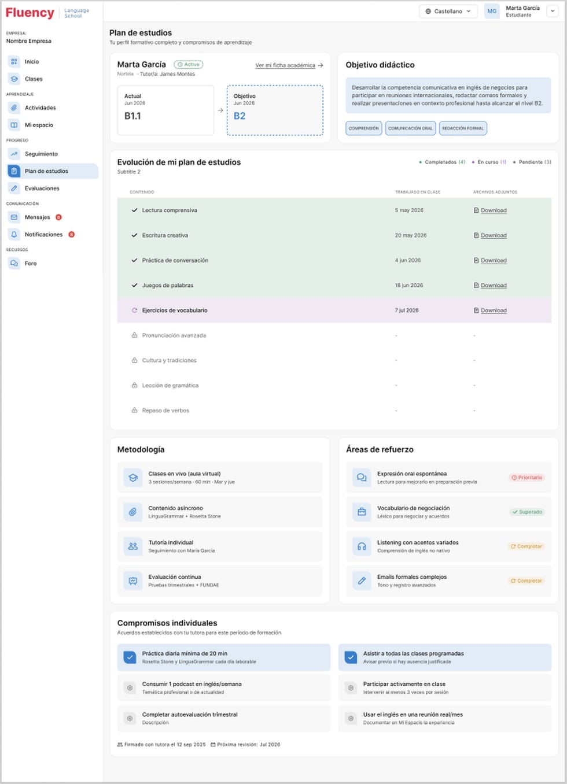This screenshot has width=567, height=784.
Task: Open the Foro chat bubbles icon
Action: (14, 264)
